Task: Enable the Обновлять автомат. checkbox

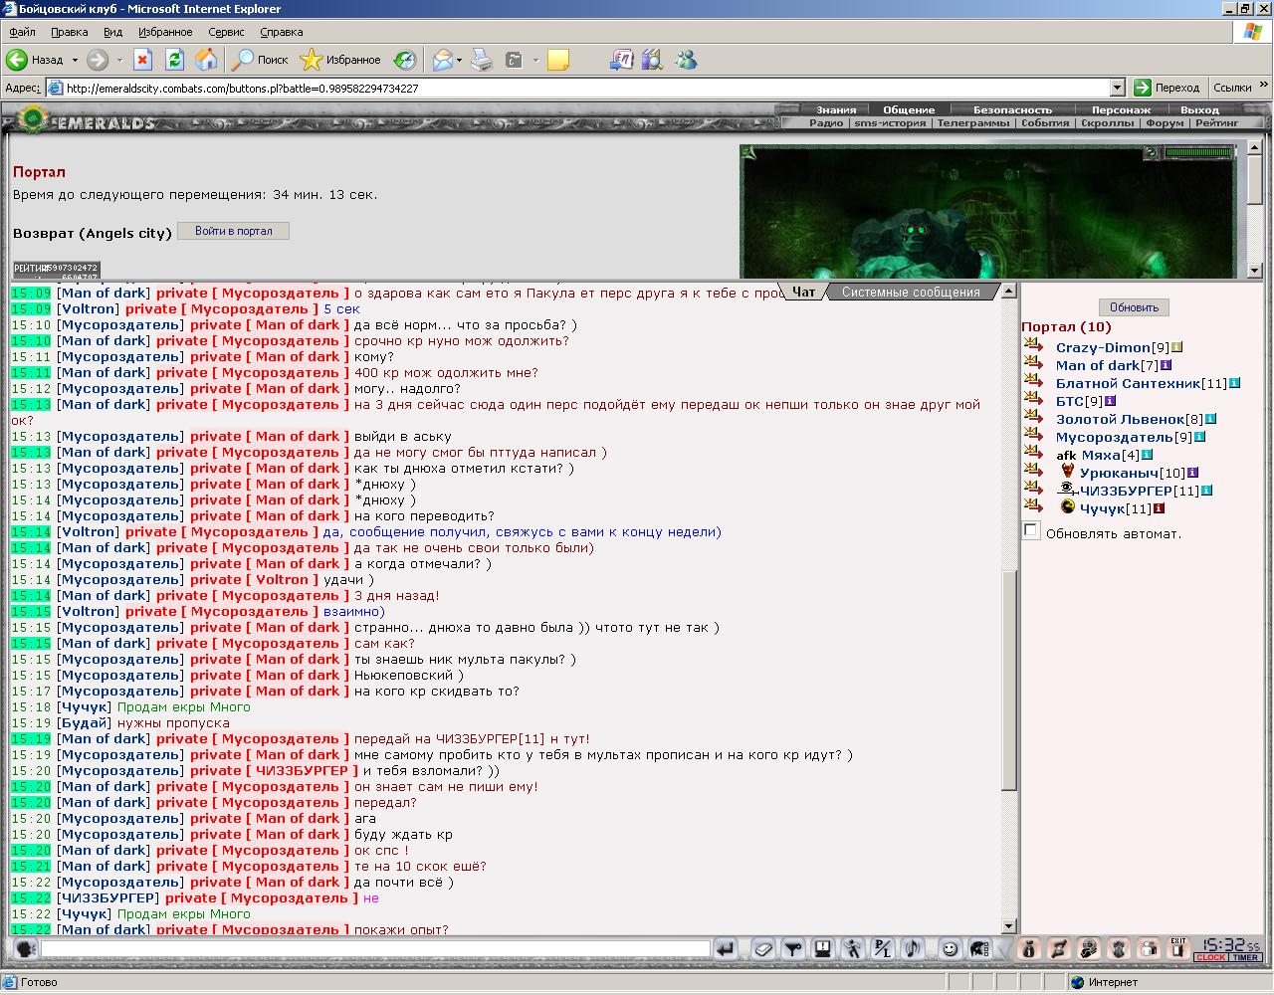Action: pos(1031,531)
